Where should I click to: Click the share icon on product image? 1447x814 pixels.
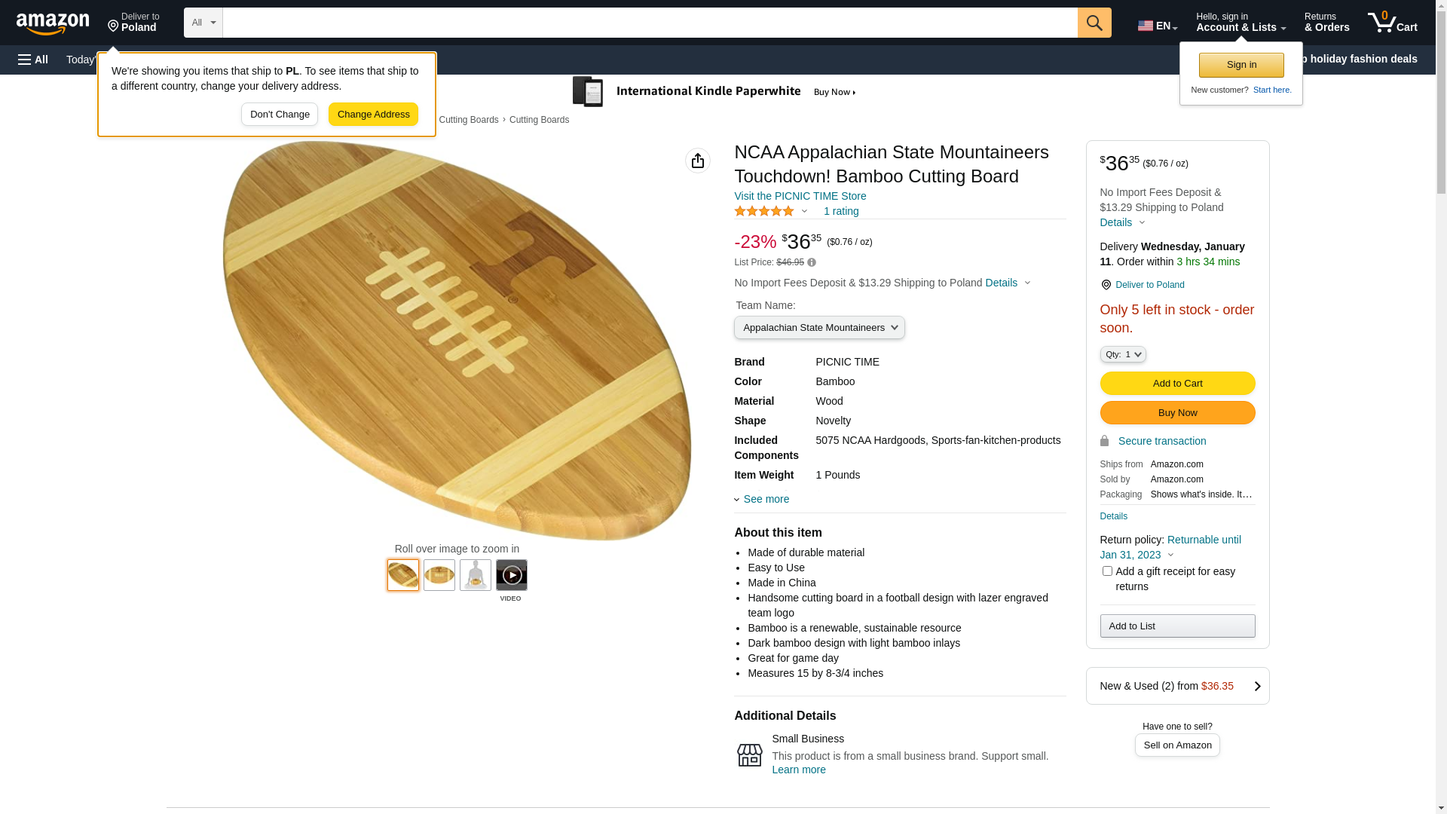(x=698, y=161)
